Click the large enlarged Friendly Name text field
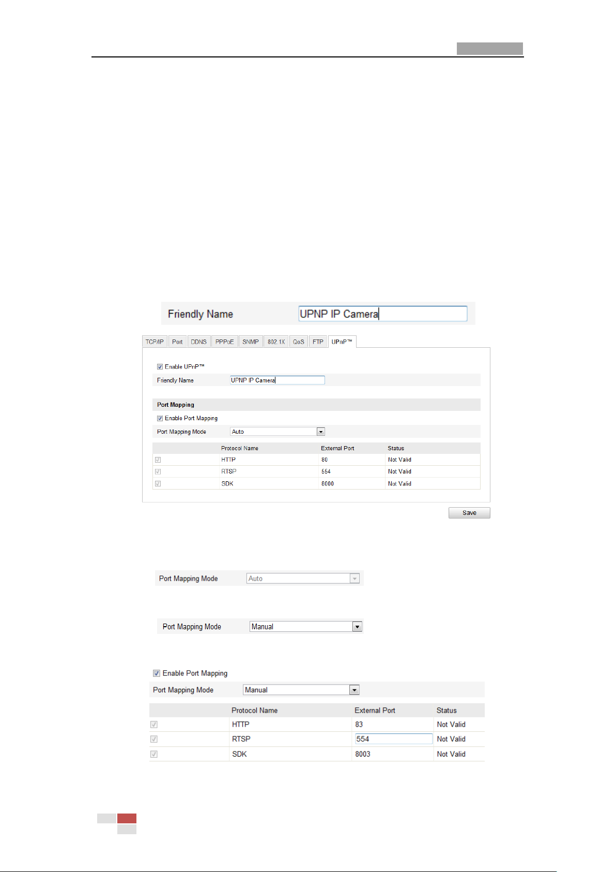 pos(383,314)
